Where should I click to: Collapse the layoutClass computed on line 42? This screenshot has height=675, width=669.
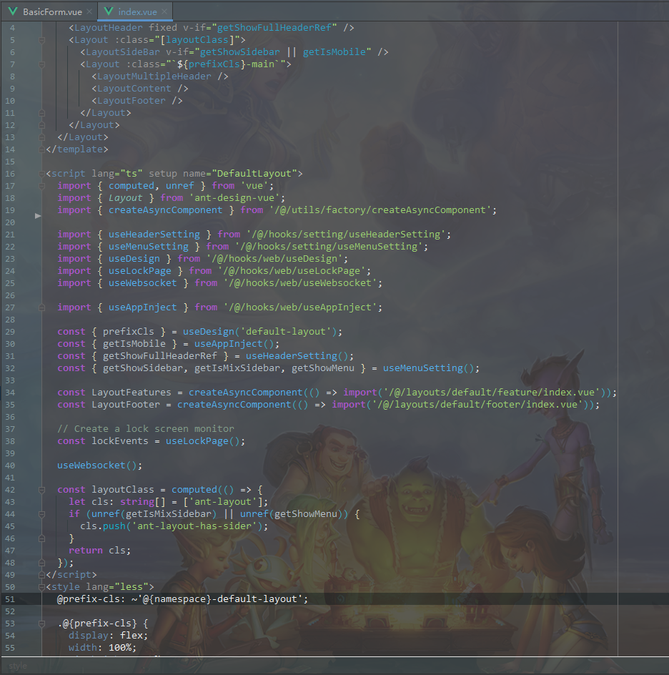tap(41, 490)
